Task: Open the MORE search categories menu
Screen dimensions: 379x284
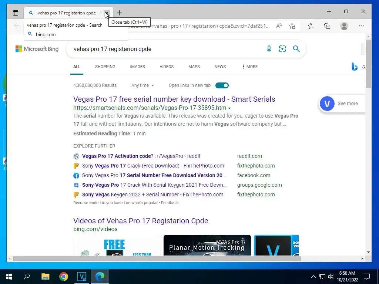Action: coord(250,67)
